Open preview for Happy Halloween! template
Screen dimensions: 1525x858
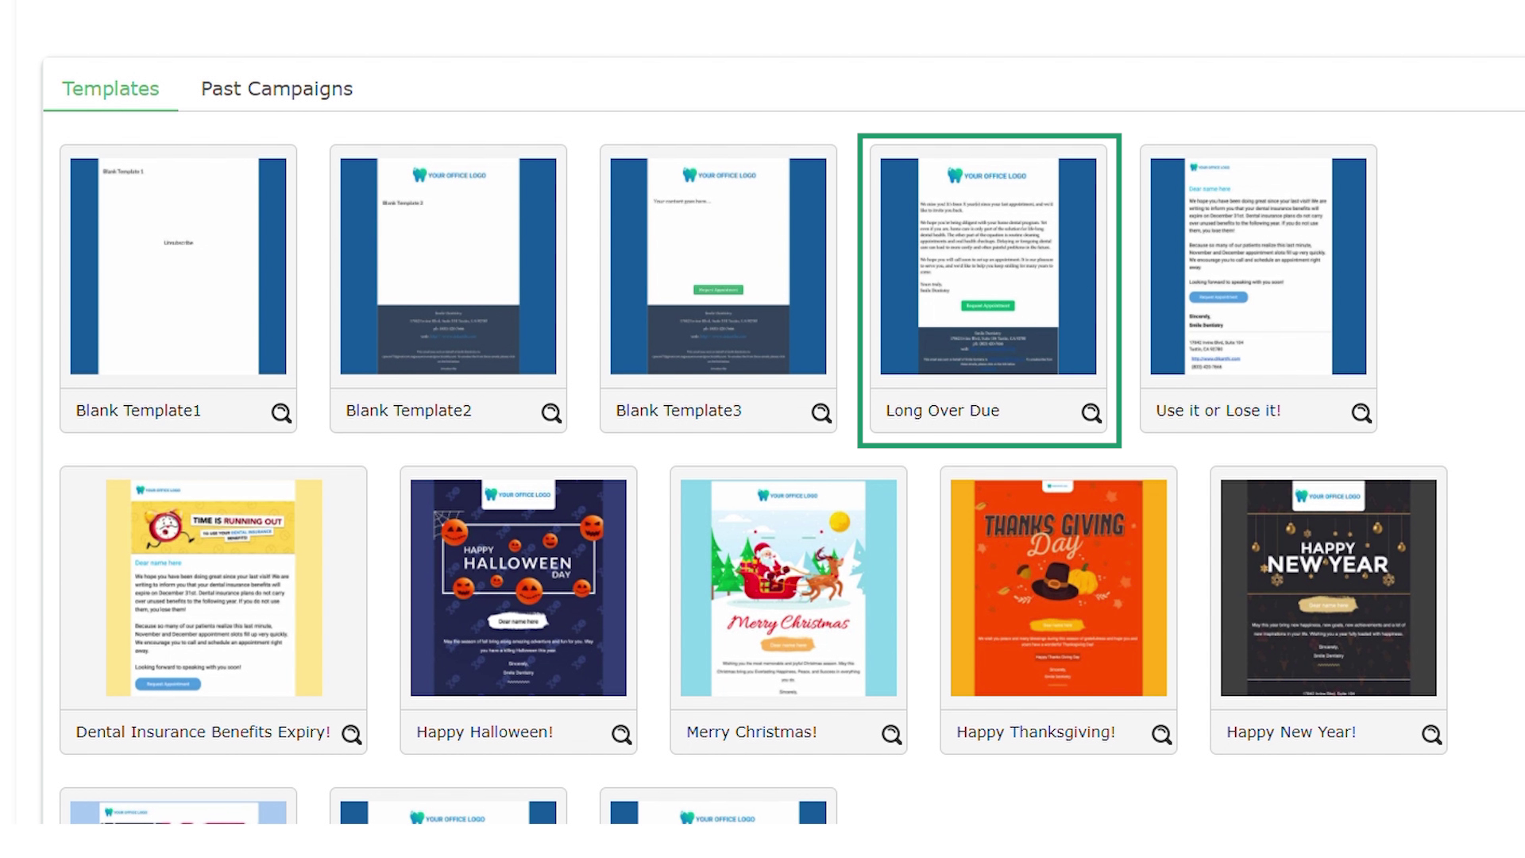click(622, 734)
